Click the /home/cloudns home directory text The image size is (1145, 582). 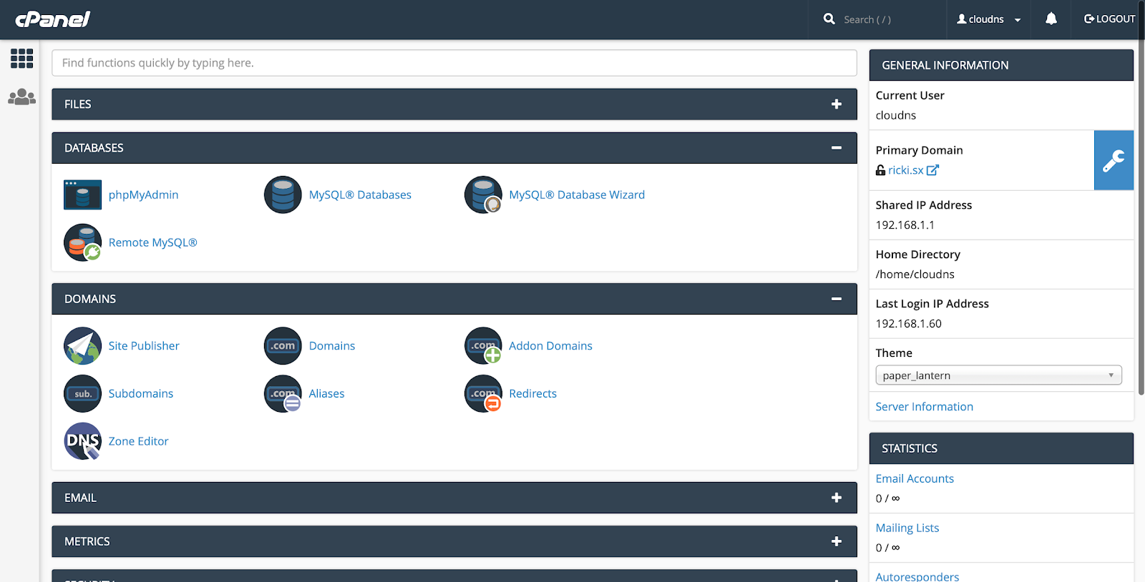point(915,275)
